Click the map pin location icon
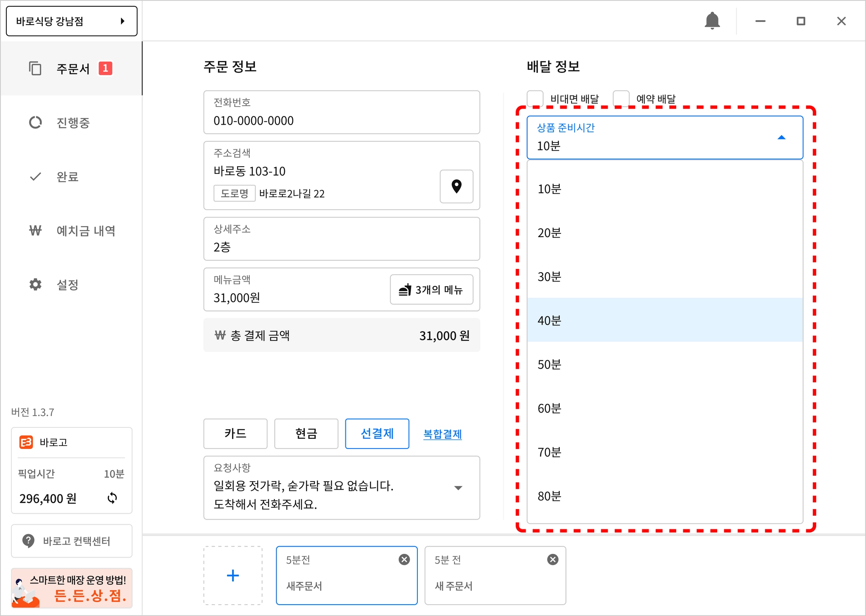Viewport: 866px width, 616px height. tap(456, 186)
